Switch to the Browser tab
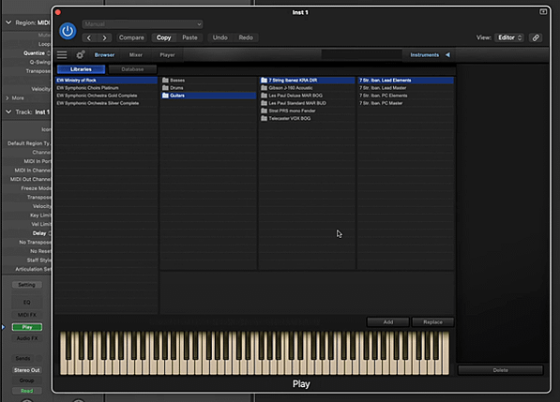 coord(104,55)
